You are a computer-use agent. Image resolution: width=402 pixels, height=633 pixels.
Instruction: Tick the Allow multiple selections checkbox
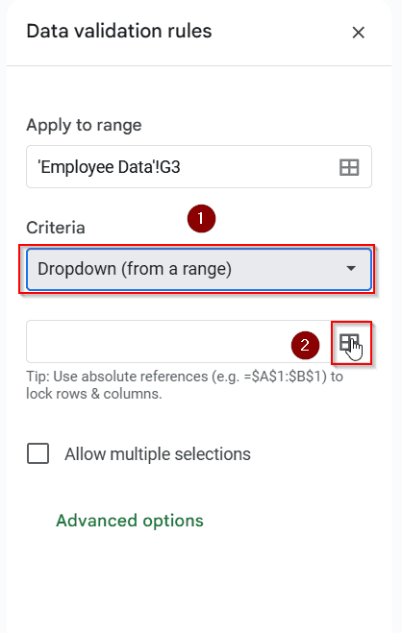click(38, 453)
